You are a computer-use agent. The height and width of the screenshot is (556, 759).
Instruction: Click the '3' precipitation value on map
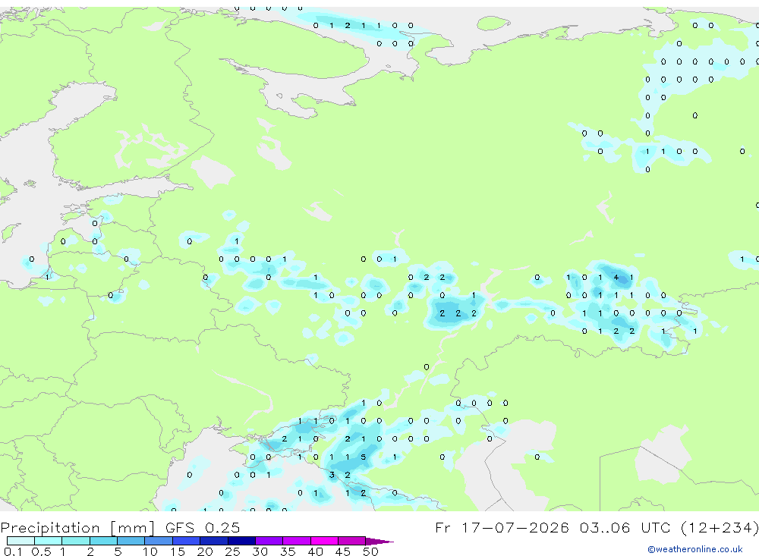tap(332, 475)
